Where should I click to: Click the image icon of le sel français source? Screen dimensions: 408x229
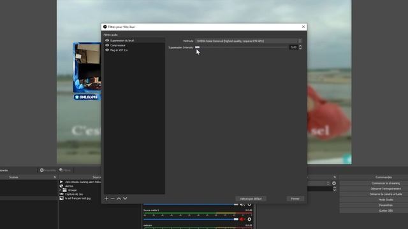pyautogui.click(x=61, y=198)
